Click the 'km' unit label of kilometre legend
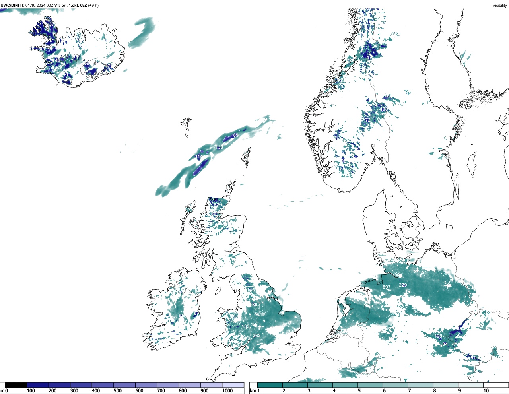Viewport: 509px width, 394px height. pyautogui.click(x=253, y=391)
